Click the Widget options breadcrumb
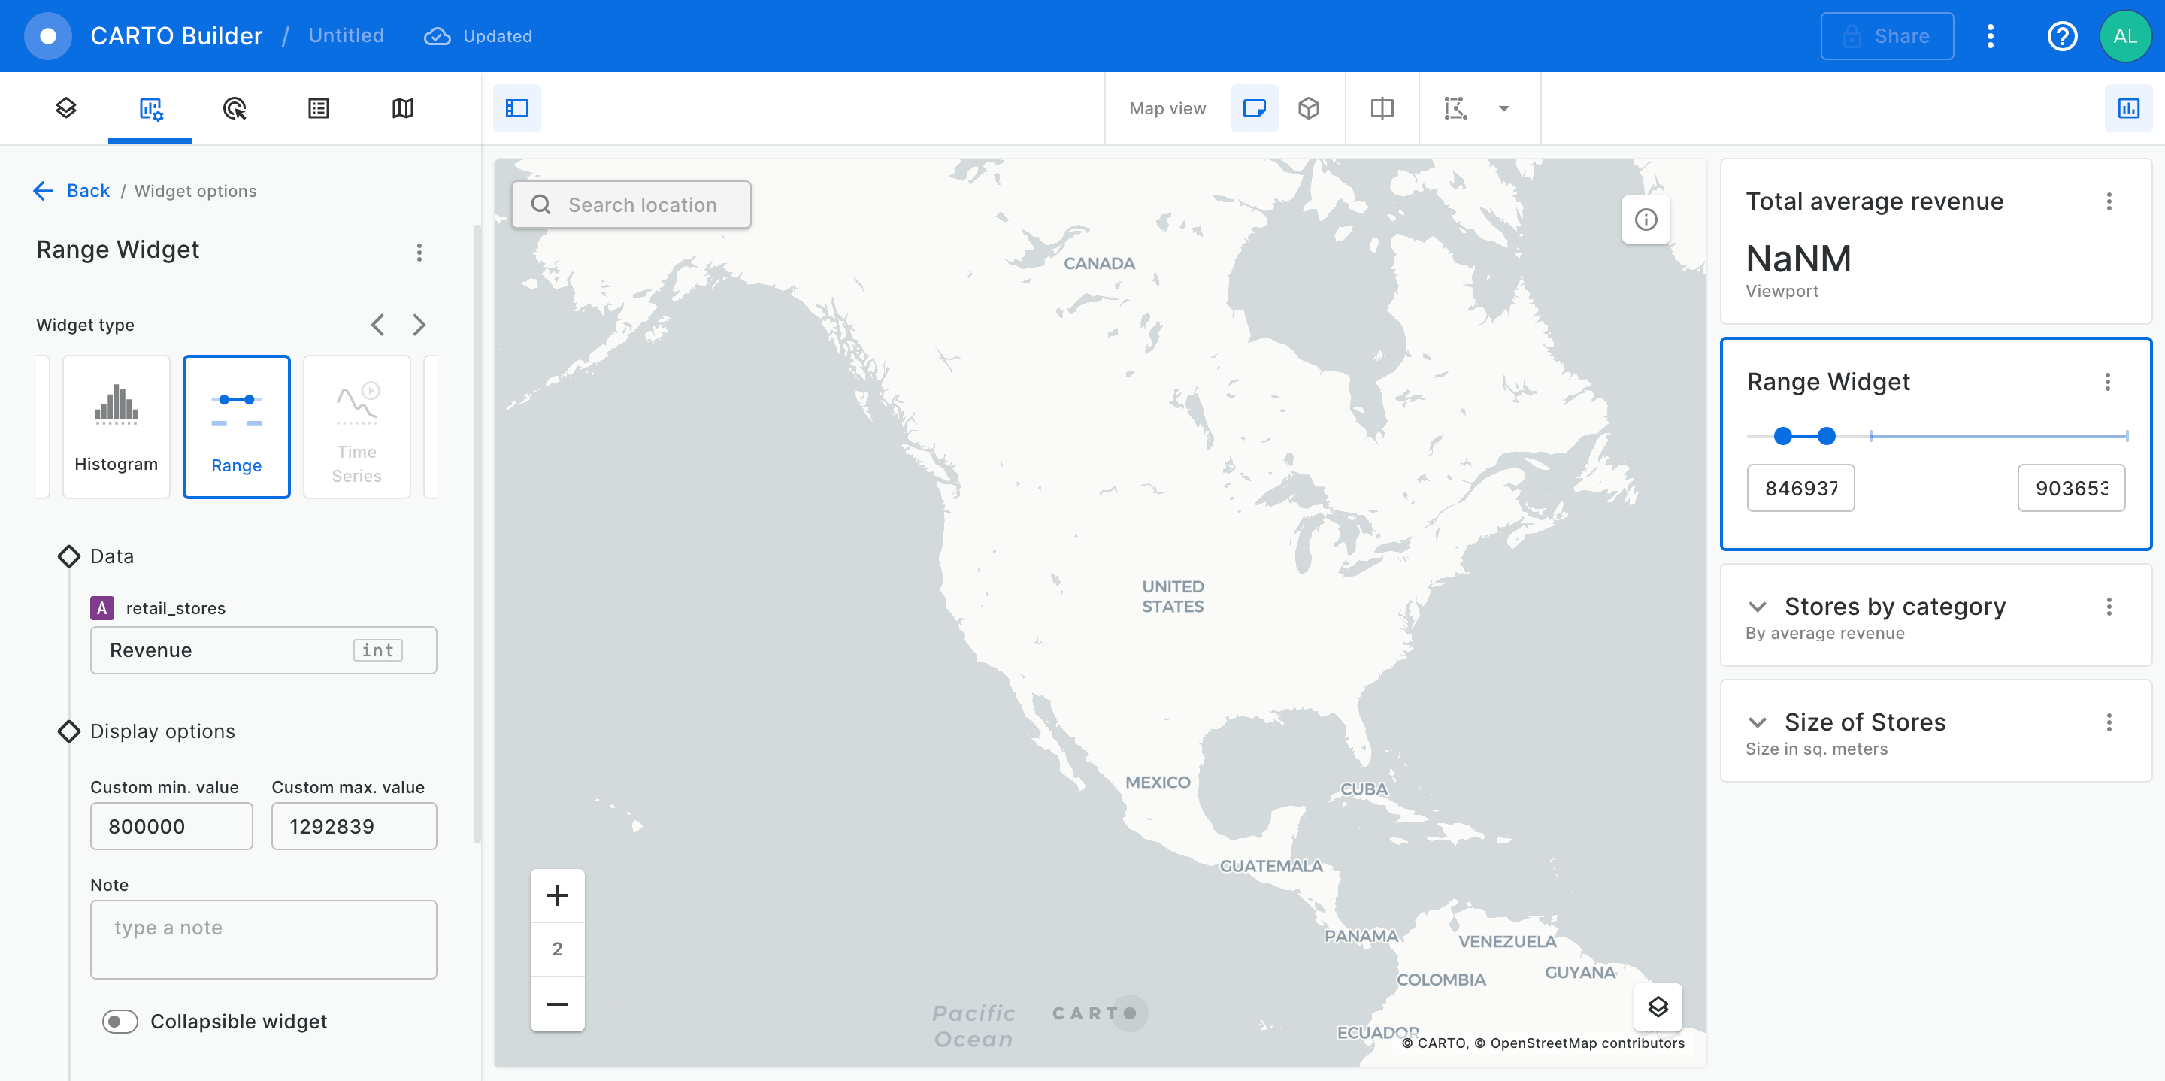The image size is (2165, 1081). click(x=195, y=191)
